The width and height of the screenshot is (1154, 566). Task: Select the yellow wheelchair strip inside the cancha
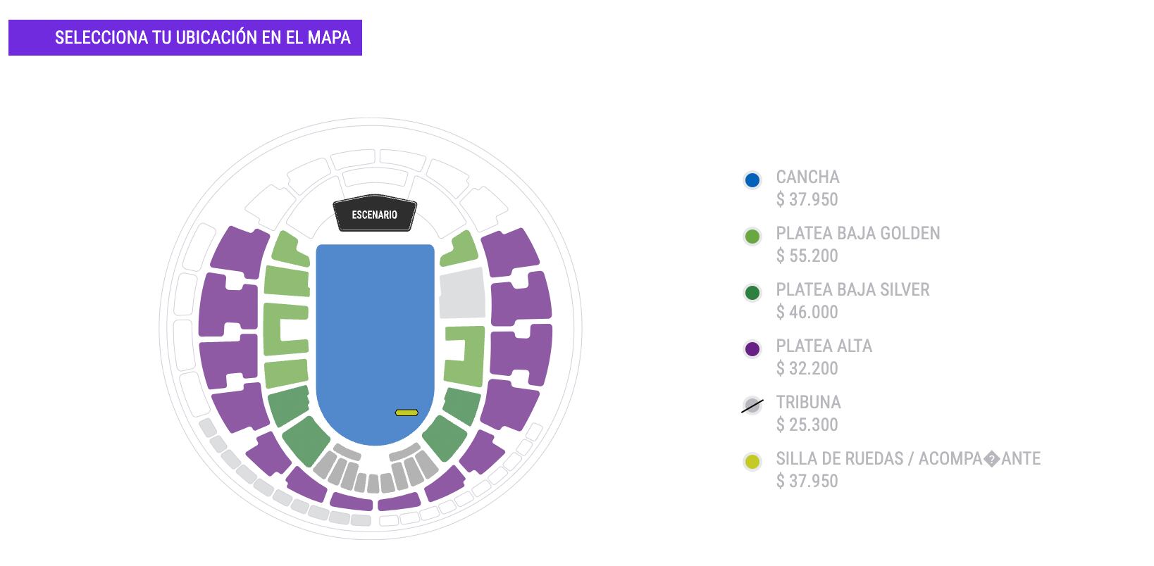pos(407,412)
